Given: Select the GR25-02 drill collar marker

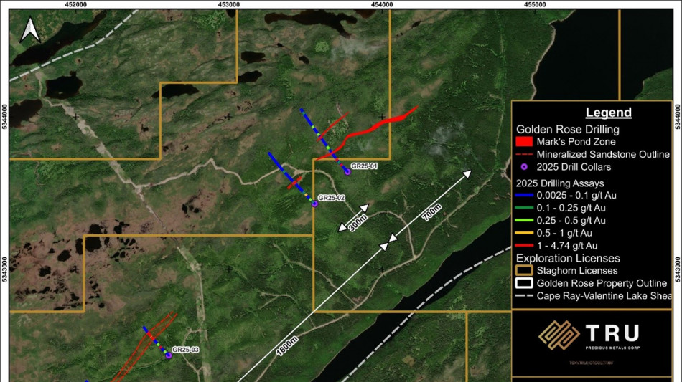Looking at the screenshot, I should [x=314, y=204].
